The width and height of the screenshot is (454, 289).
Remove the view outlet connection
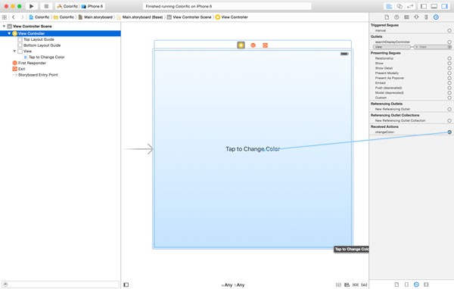[x=417, y=47]
